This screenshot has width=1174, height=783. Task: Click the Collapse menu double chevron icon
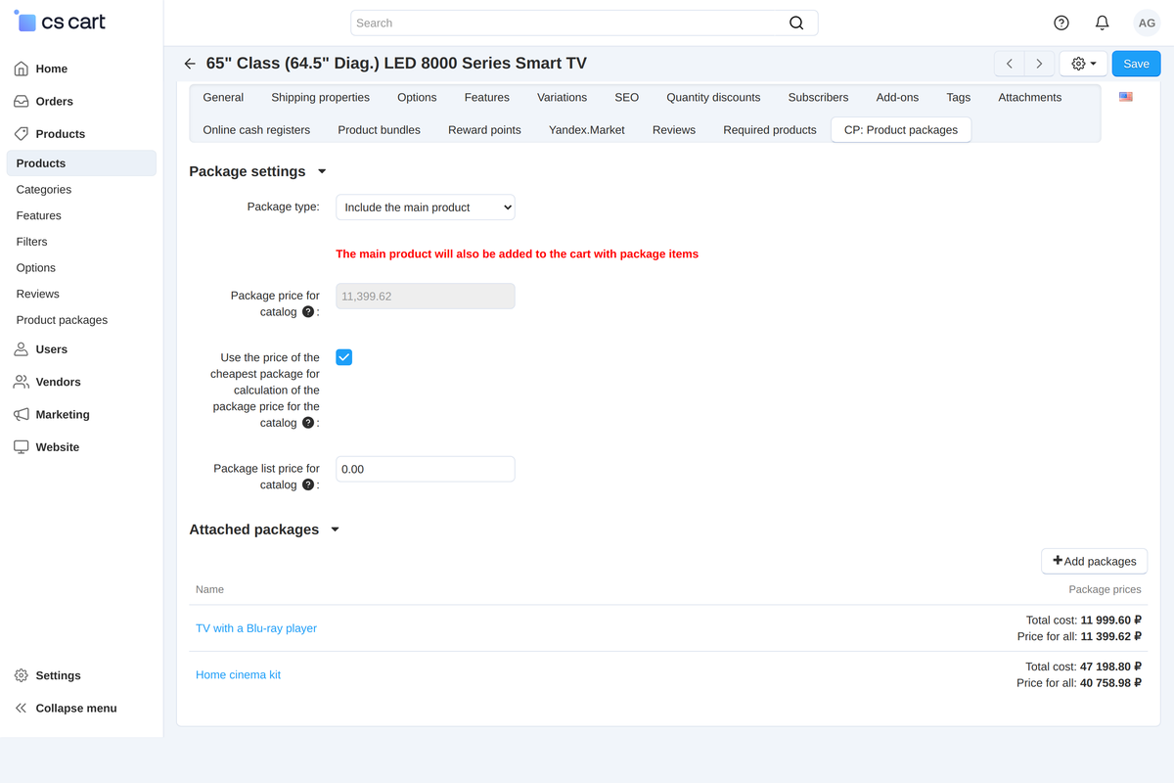[x=21, y=709]
